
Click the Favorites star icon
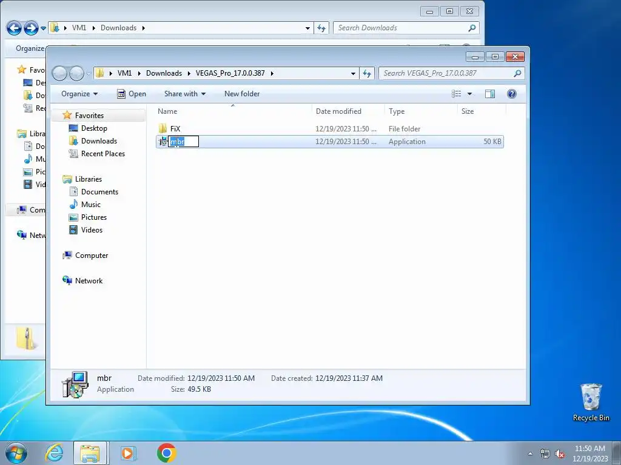click(67, 115)
